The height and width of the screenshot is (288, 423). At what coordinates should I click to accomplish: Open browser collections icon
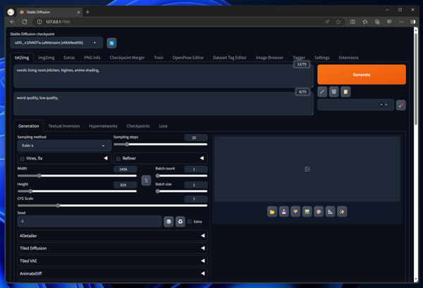point(377,22)
